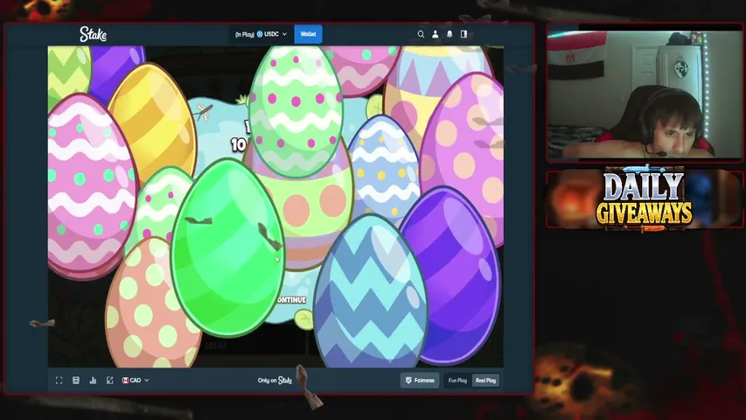Viewport: 746px width, 420px height.
Task: Click the solid green egg
Action: (x=227, y=248)
